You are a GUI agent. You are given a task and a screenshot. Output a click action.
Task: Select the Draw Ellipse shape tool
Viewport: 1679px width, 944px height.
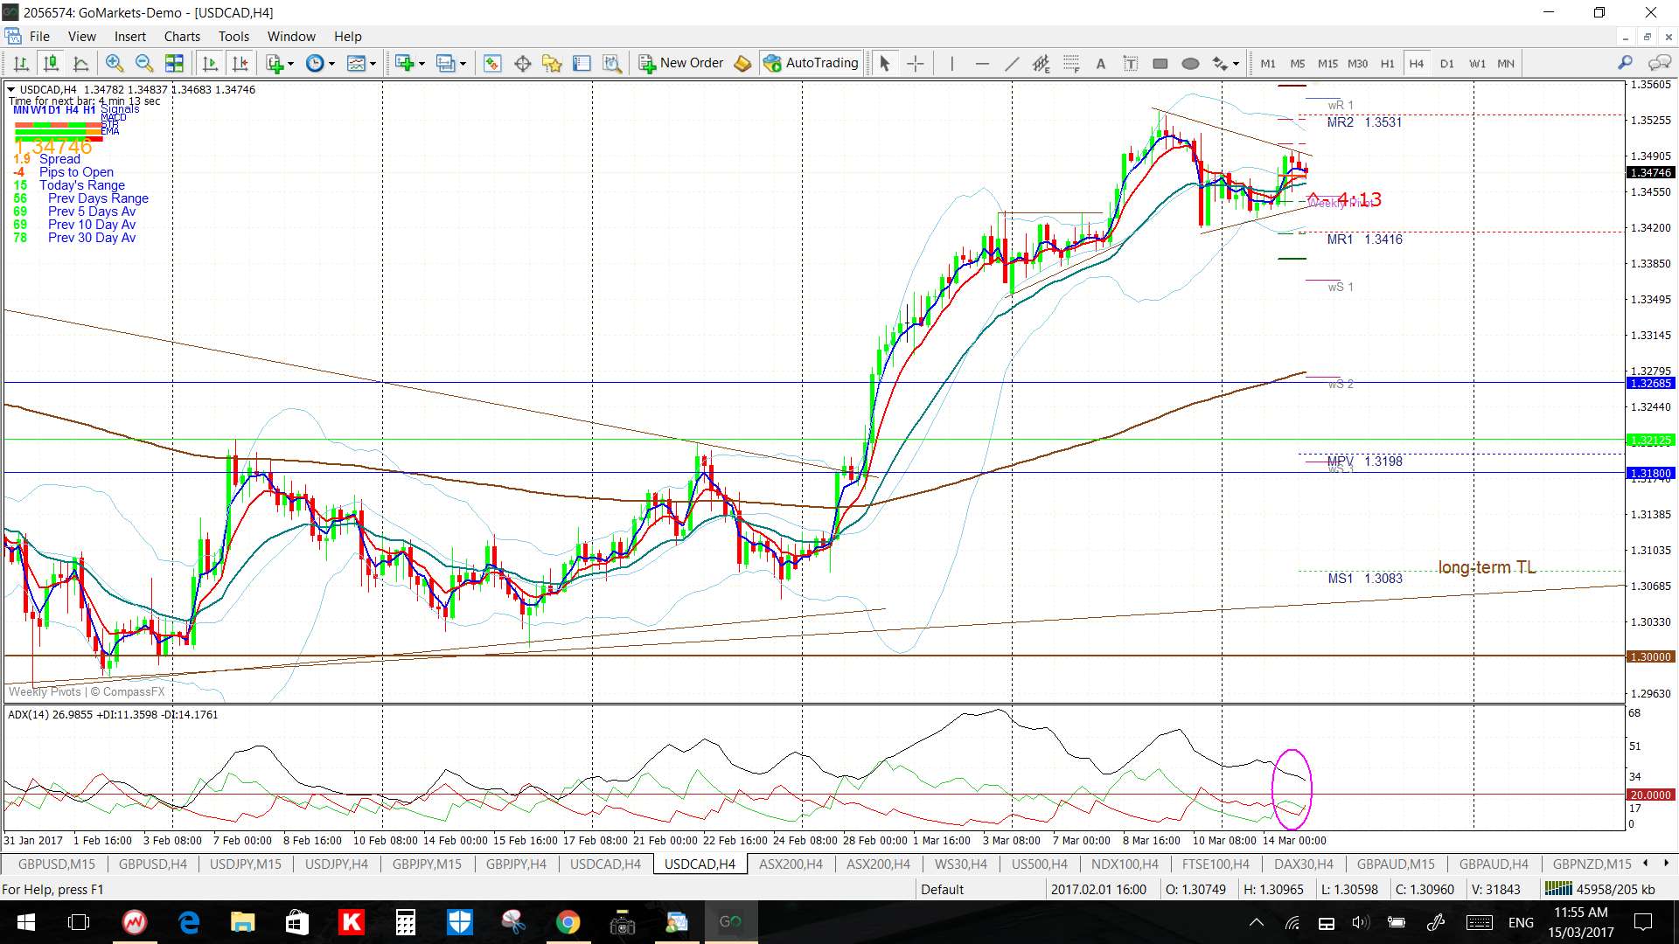click(x=1190, y=63)
